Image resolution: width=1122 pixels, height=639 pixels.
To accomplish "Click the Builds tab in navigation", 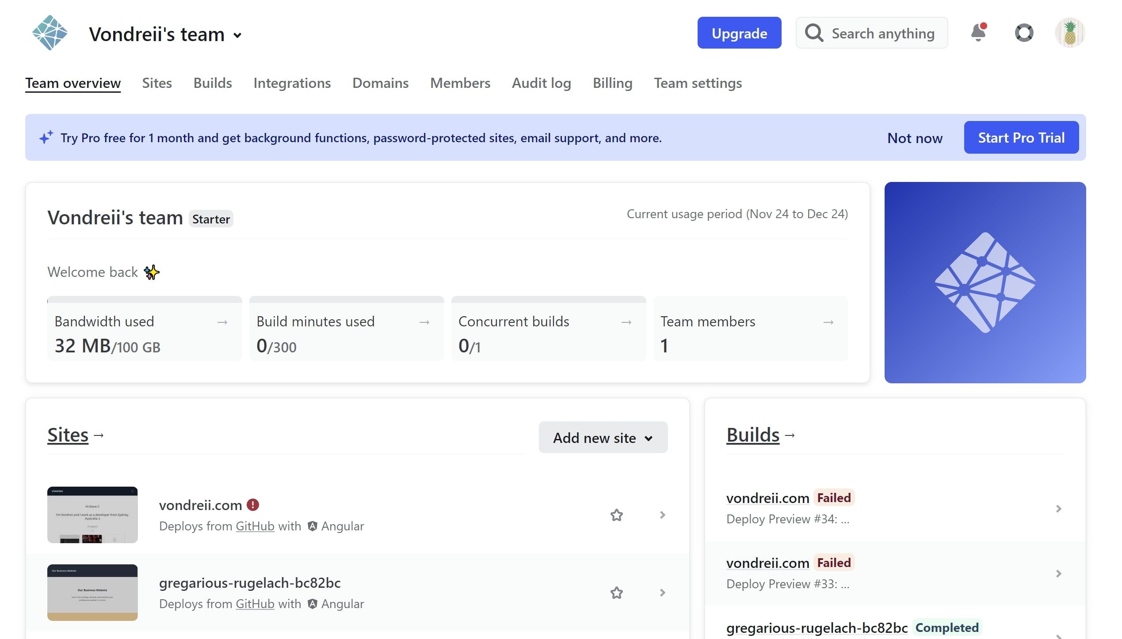I will click(x=213, y=83).
